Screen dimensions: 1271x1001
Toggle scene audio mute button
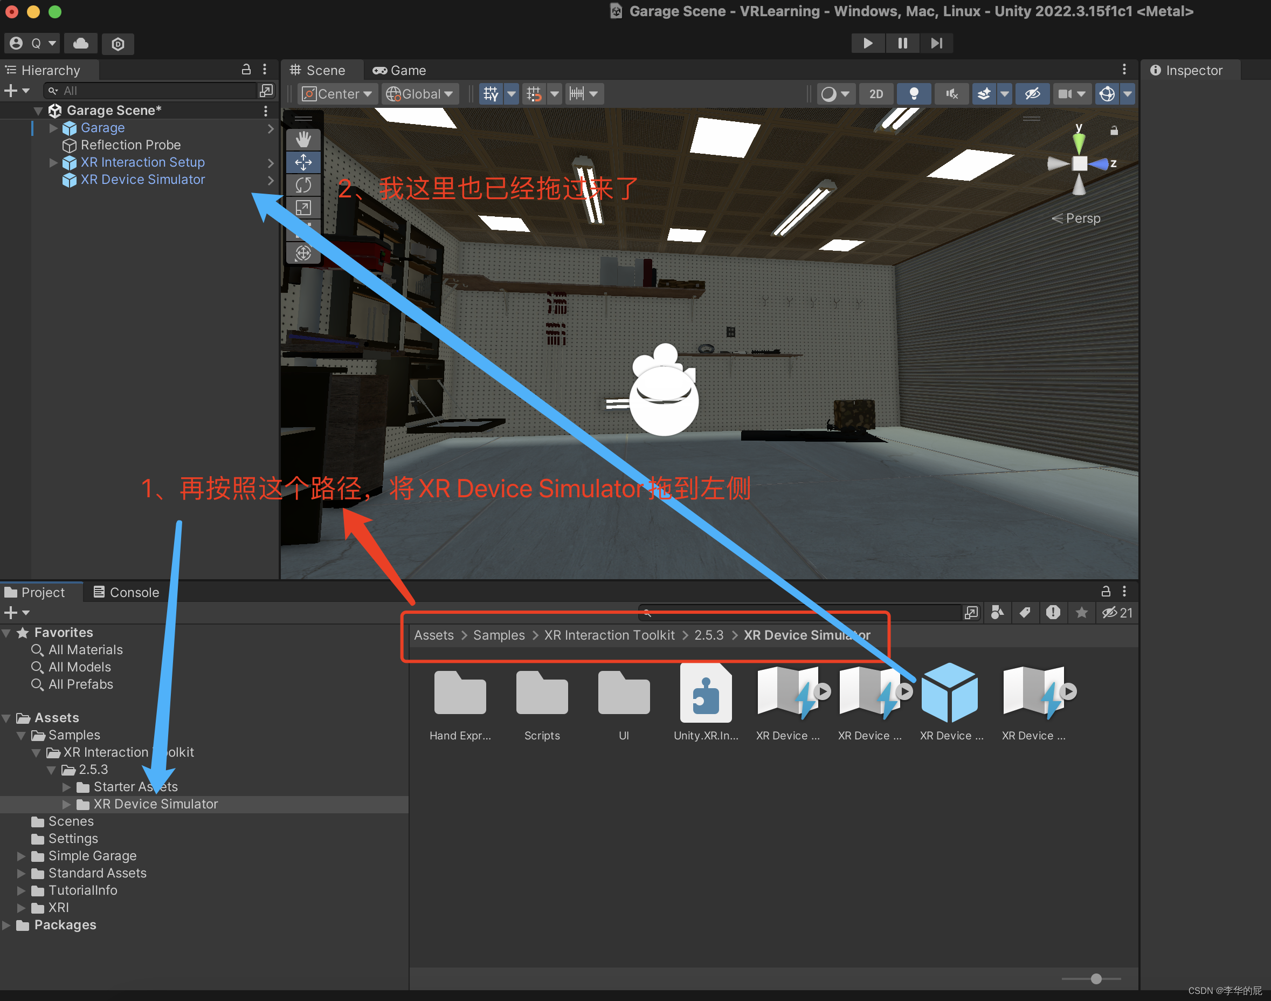[x=952, y=94]
